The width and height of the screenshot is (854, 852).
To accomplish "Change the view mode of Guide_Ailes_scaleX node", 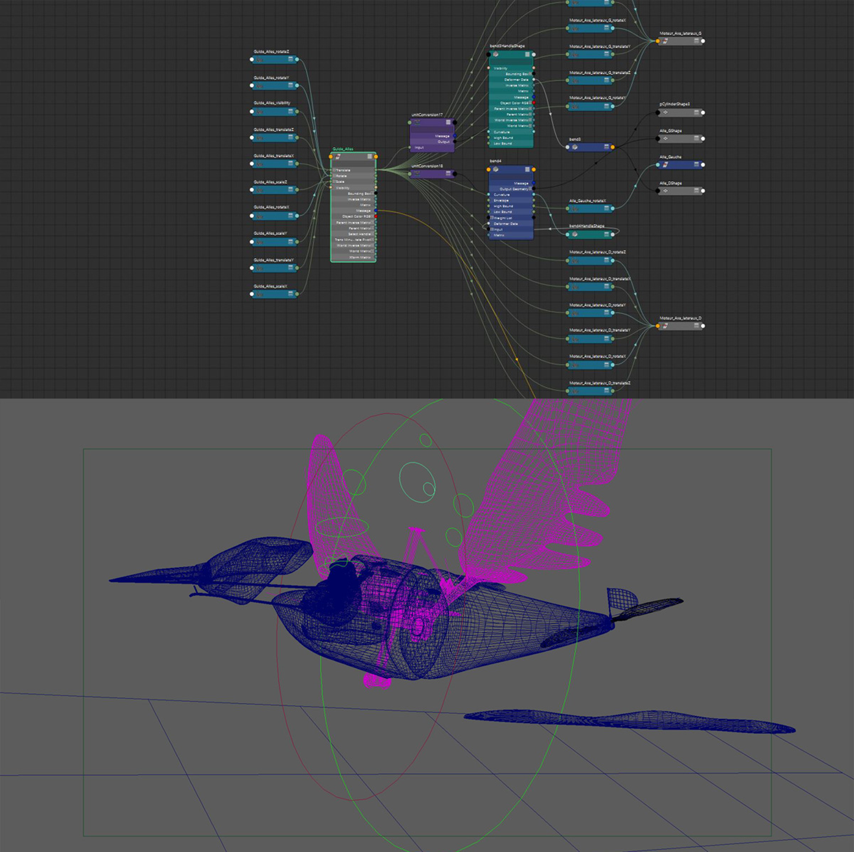I will [291, 294].
